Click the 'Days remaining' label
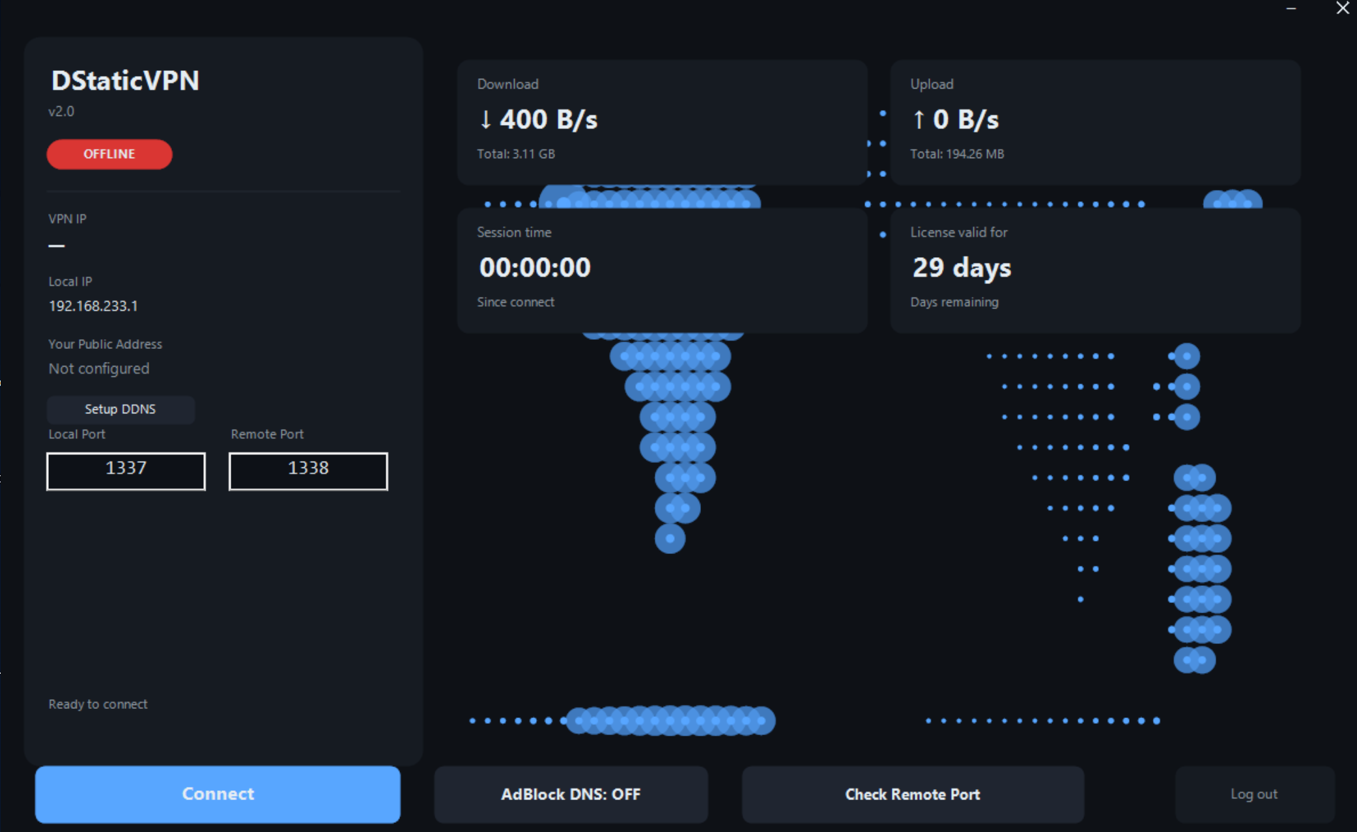The height and width of the screenshot is (832, 1357). [954, 302]
